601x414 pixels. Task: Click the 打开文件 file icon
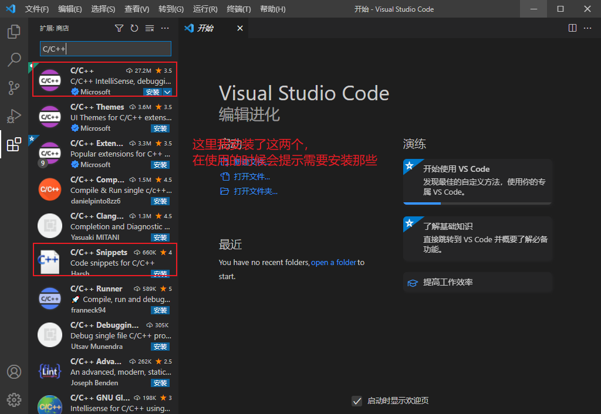pyautogui.click(x=225, y=177)
